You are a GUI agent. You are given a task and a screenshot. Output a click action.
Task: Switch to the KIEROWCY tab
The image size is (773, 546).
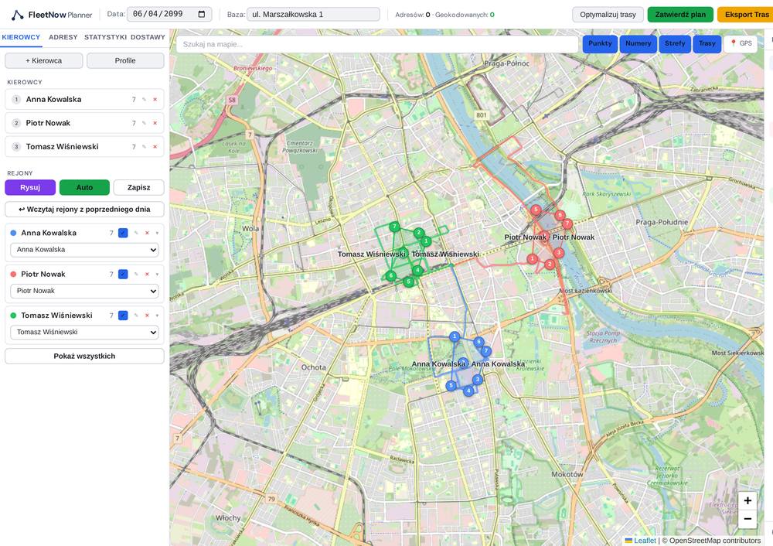[x=21, y=37]
